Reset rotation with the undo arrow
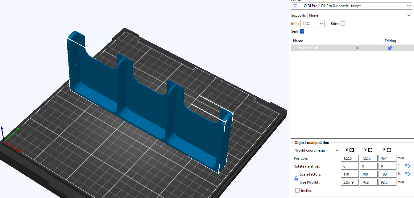This screenshot has width=414, height=198. 407,166
